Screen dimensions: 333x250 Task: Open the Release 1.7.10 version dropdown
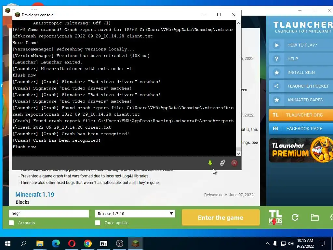click(x=135, y=214)
